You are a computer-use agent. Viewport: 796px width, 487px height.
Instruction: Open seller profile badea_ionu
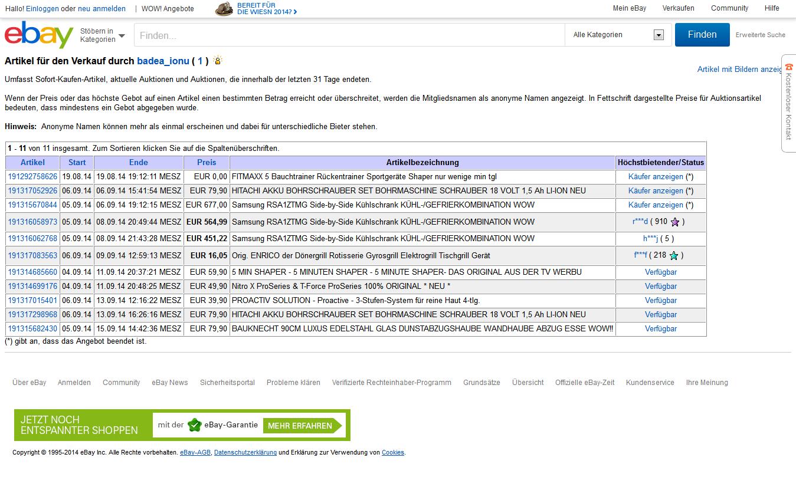(x=163, y=61)
